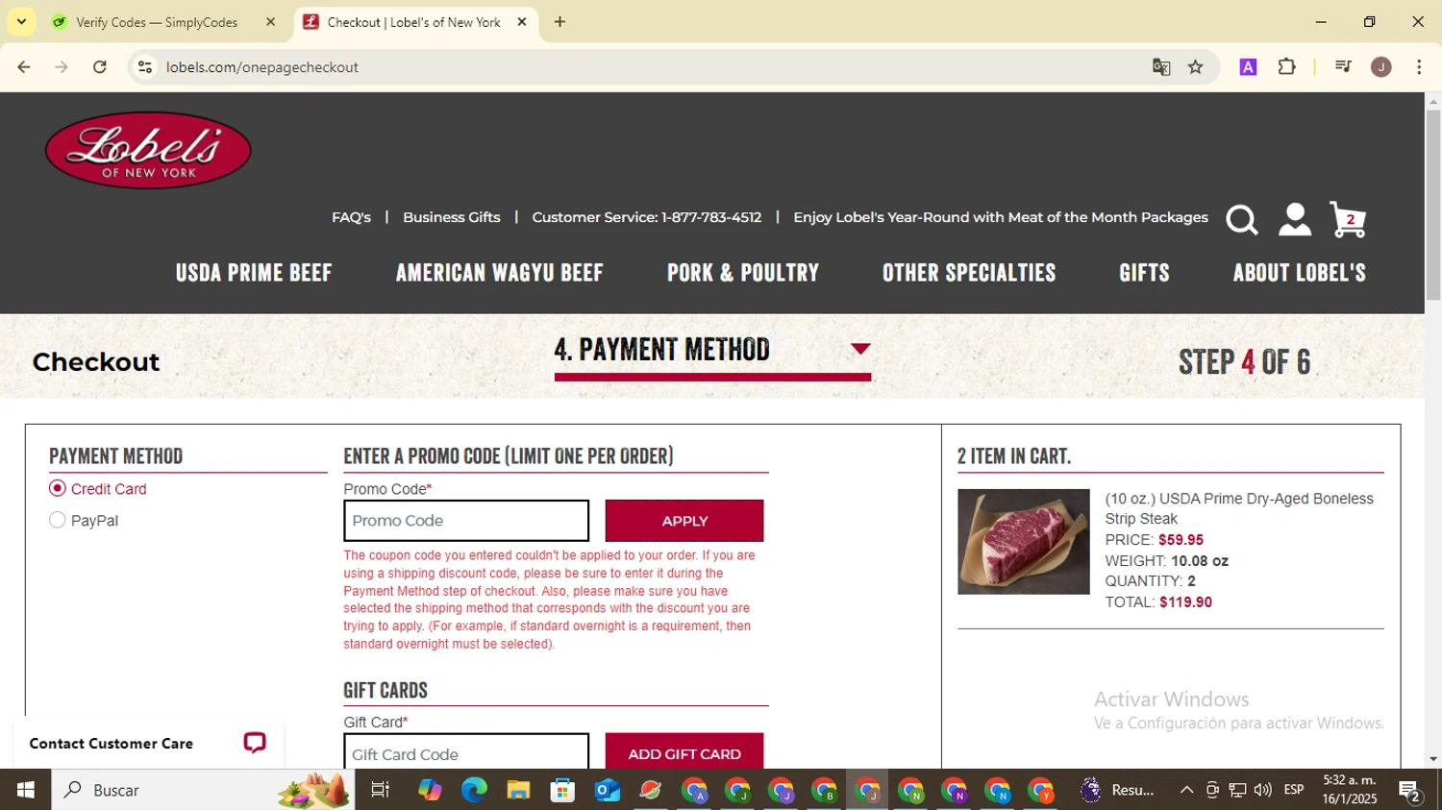This screenshot has width=1442, height=810.
Task: Open the Contact Customer Care widget
Action: [149, 743]
